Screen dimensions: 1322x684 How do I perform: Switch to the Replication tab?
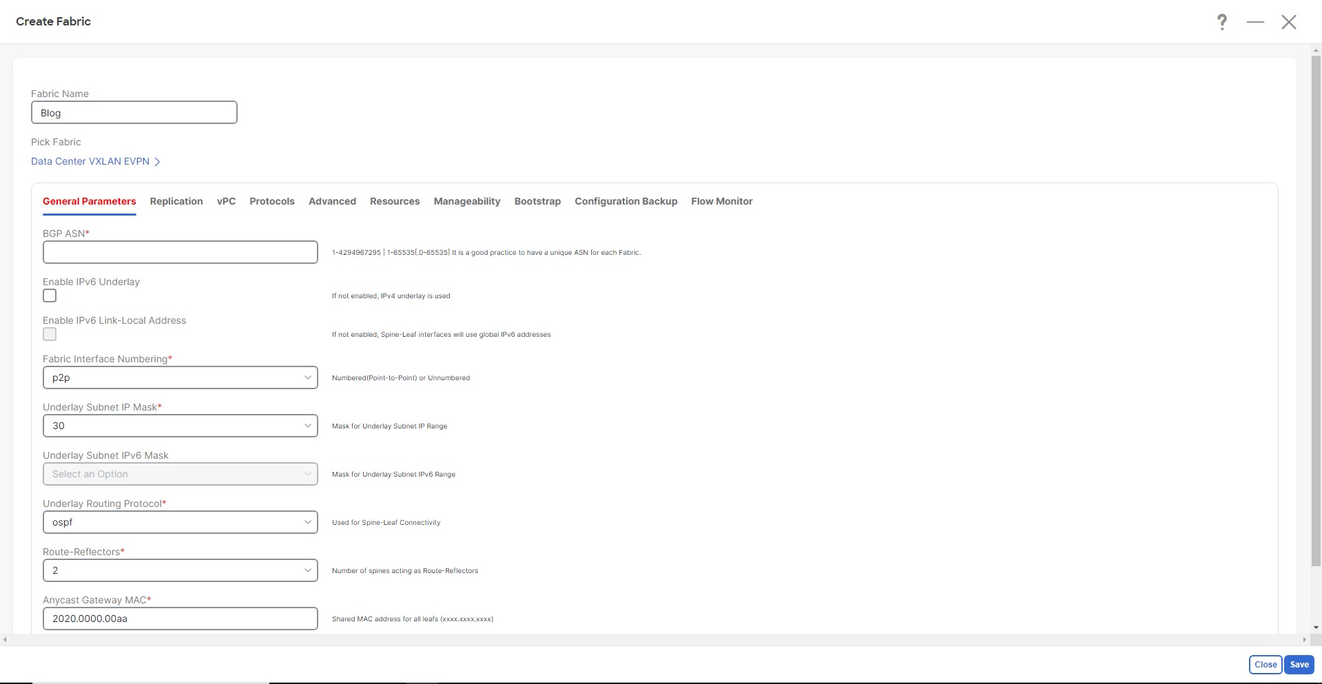176,201
